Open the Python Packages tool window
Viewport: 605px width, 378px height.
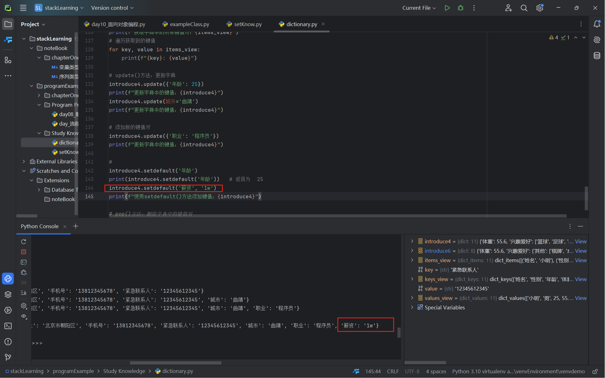[x=8, y=294]
